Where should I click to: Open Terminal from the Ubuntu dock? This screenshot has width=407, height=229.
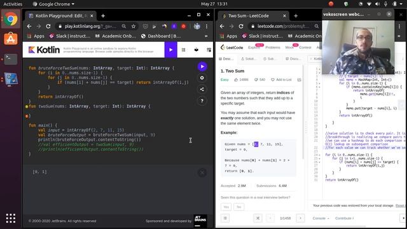pyautogui.click(x=11, y=59)
